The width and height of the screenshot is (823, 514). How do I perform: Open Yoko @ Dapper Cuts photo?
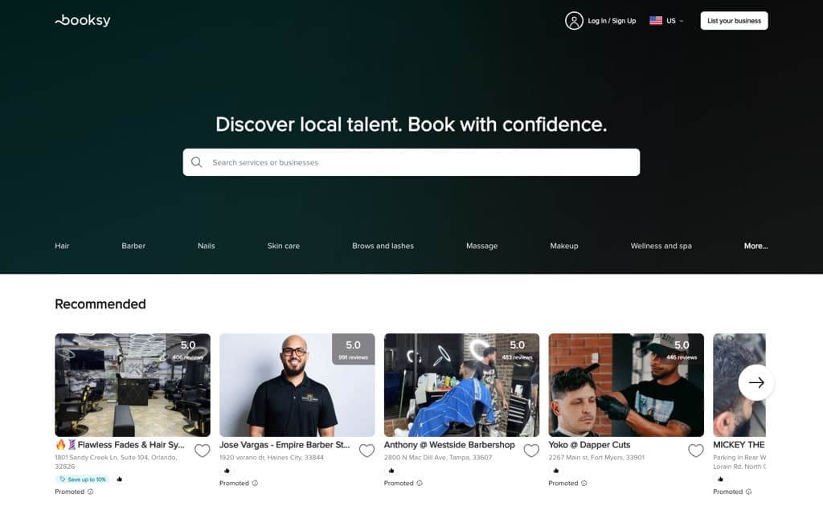click(x=626, y=385)
